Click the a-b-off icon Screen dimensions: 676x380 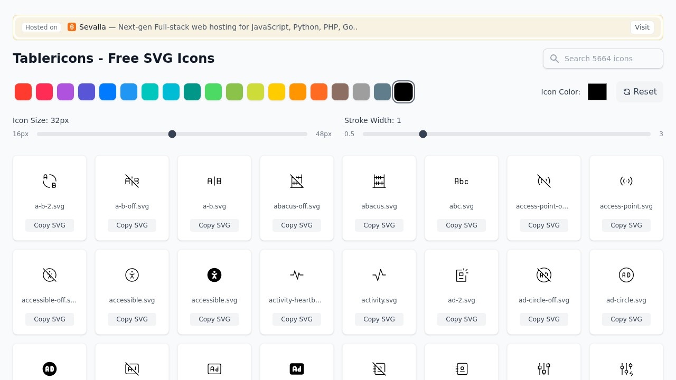(x=132, y=181)
